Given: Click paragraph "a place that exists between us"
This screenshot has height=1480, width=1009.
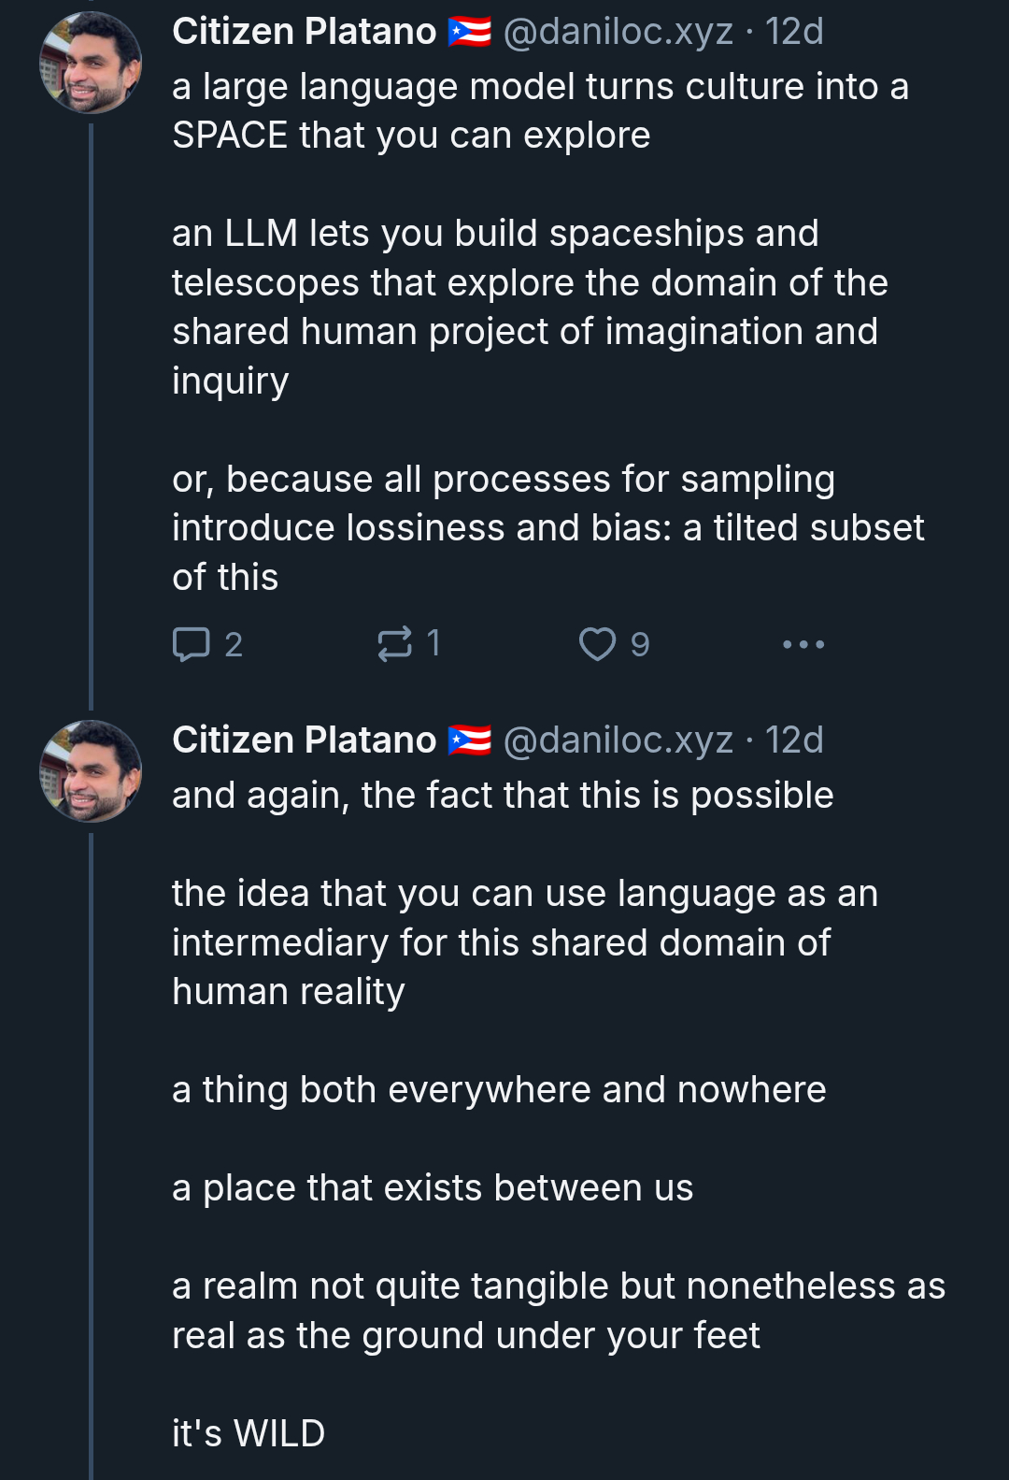Looking at the screenshot, I should (x=433, y=1188).
